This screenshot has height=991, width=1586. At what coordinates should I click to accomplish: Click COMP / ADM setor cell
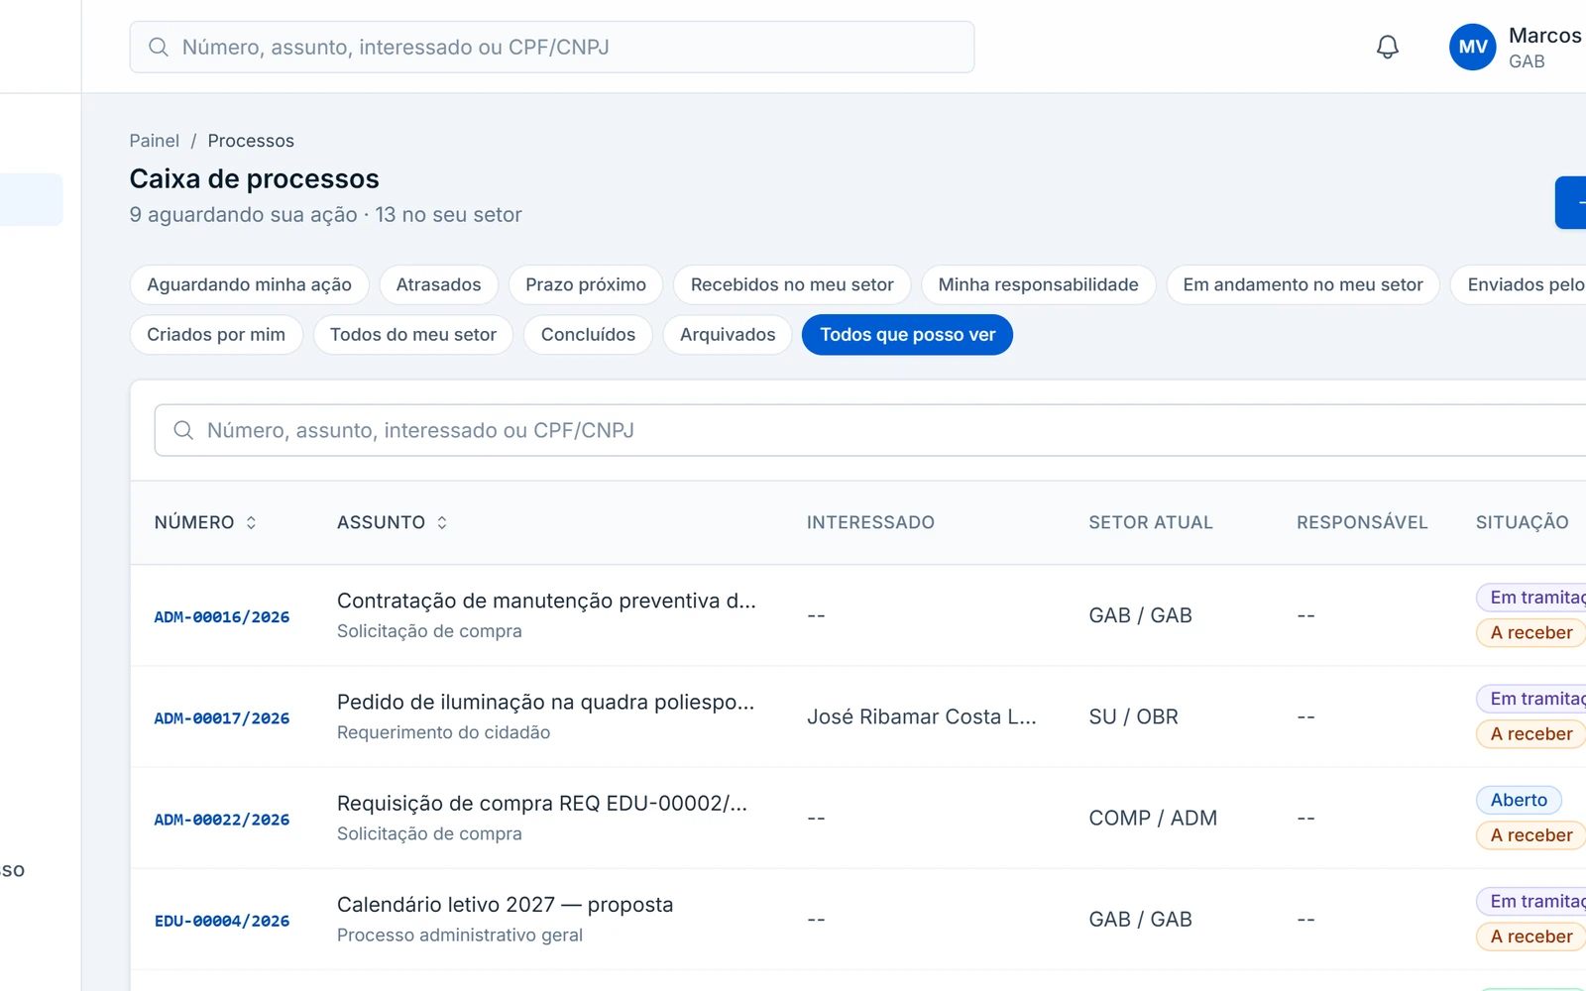[1153, 818]
